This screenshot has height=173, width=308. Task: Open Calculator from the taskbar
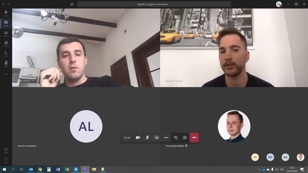(49, 169)
